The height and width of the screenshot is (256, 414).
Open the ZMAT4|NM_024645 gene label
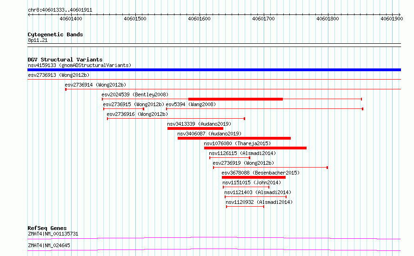click(x=49, y=245)
